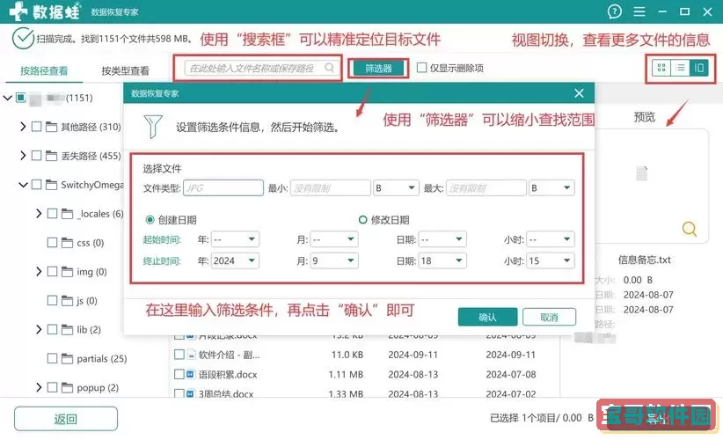Image resolution: width=723 pixels, height=440 pixels.
Task: Select the 创建日期 radio button
Action: pos(150,220)
